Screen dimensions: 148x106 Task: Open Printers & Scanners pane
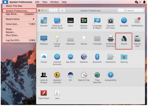(x=111, y=41)
